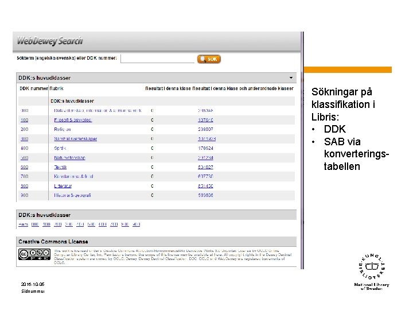The height and width of the screenshot is (310, 413).
Task: Click the Resultat i denna klass och underordnade klasser header
Action: [x=243, y=88]
